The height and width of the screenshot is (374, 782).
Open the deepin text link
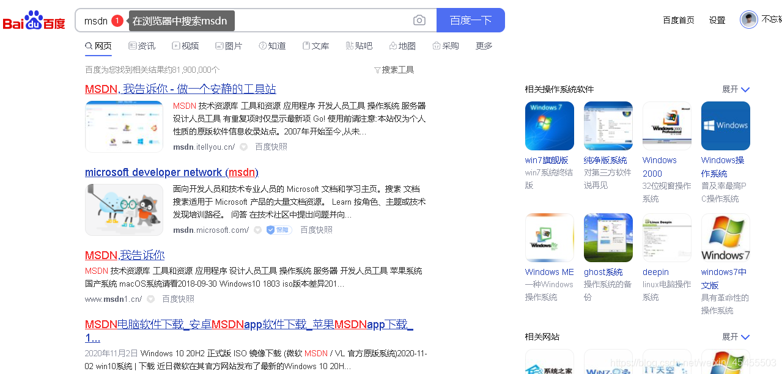coord(655,272)
